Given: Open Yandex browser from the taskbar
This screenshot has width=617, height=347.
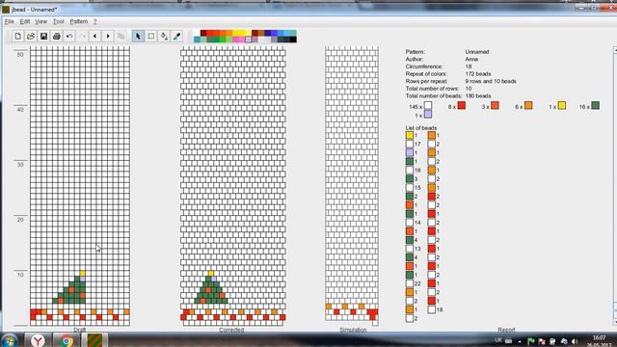Looking at the screenshot, I should tap(38, 340).
